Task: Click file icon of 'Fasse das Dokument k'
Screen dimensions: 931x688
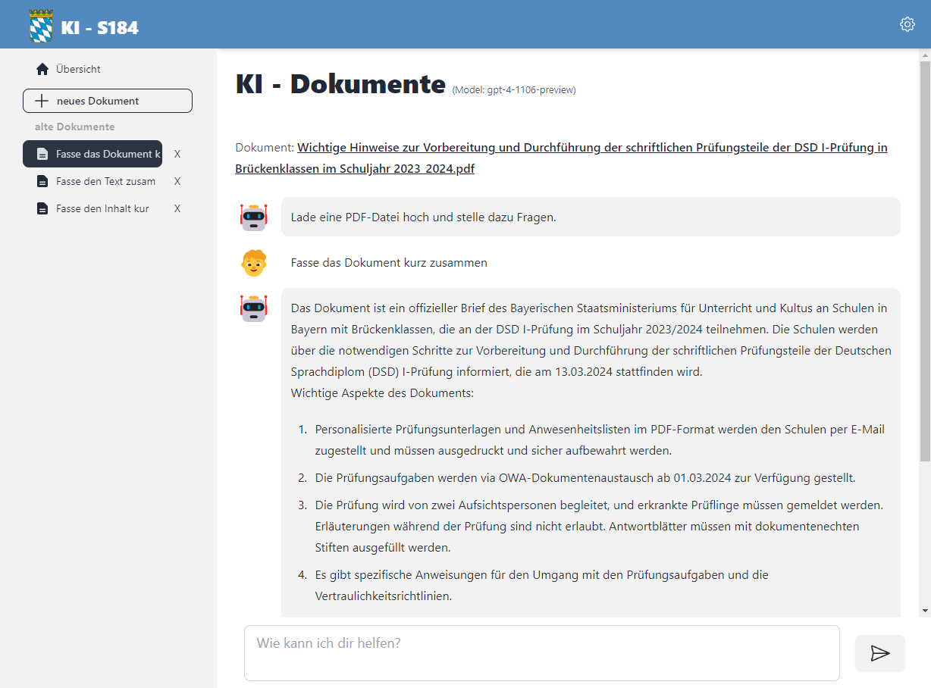Action: click(x=42, y=155)
